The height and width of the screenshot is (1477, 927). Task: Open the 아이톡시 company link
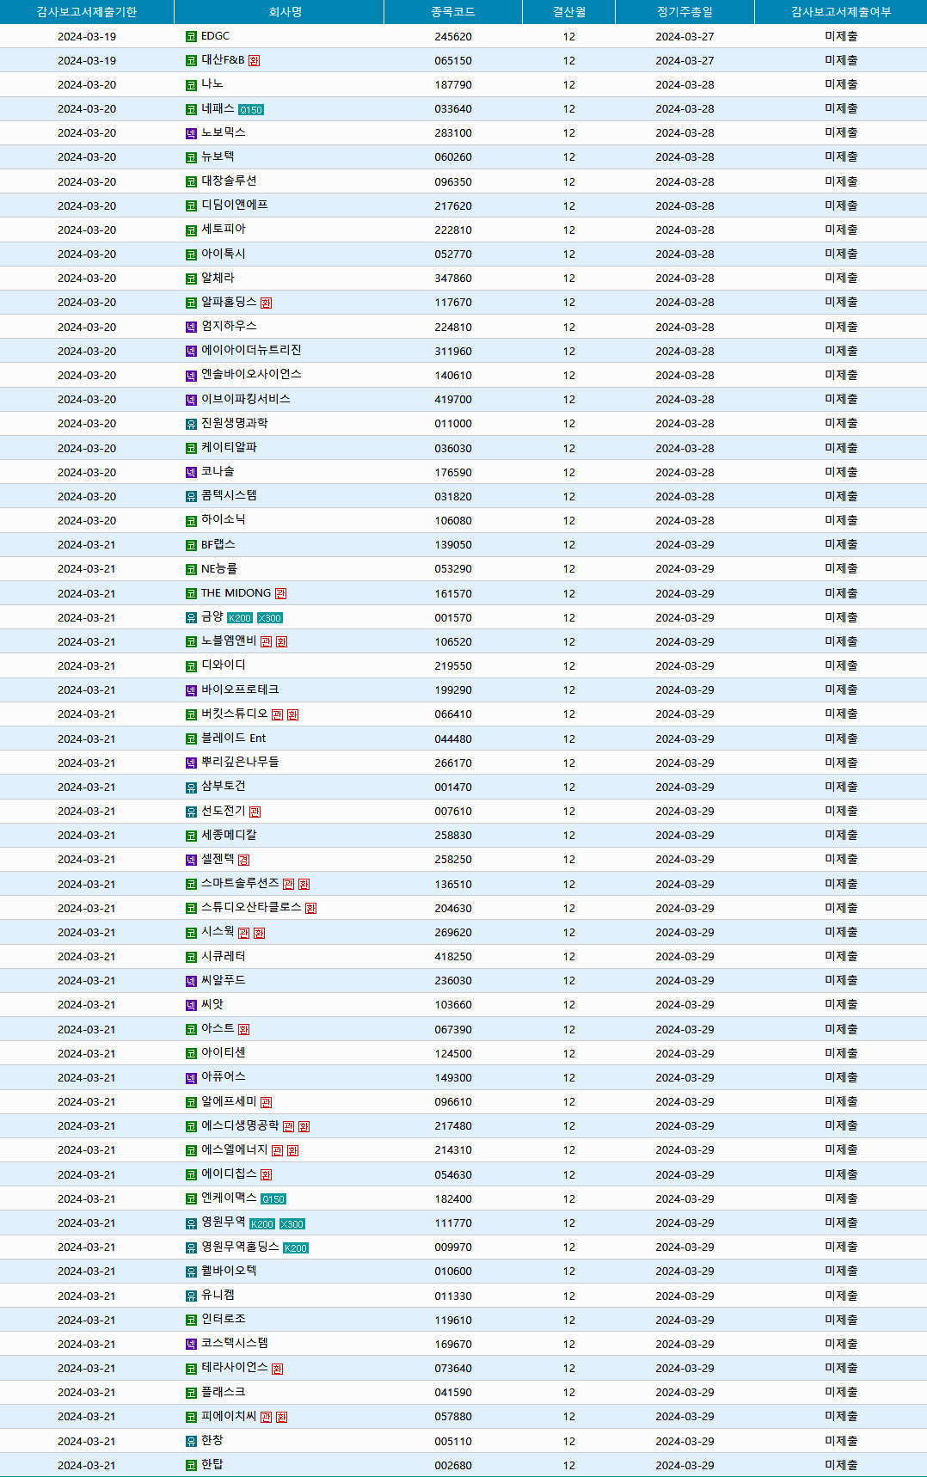(224, 254)
